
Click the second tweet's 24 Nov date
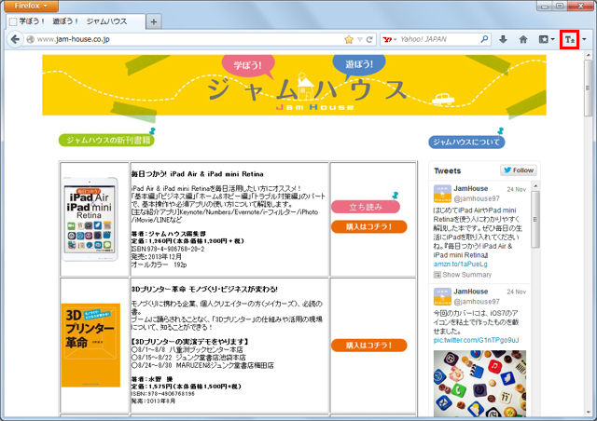point(516,292)
